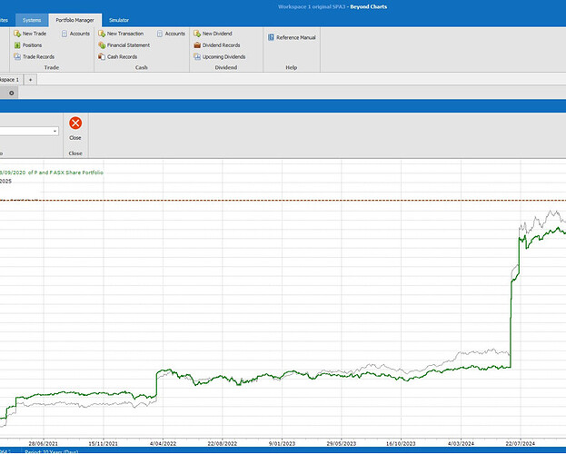Click the 28/06/2021 date axis label
The image size is (566, 454).
coord(44,443)
